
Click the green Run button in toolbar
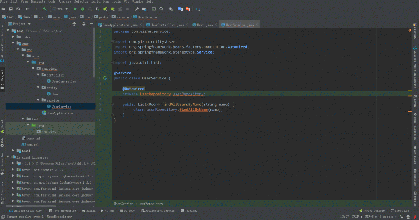pos(75,9)
